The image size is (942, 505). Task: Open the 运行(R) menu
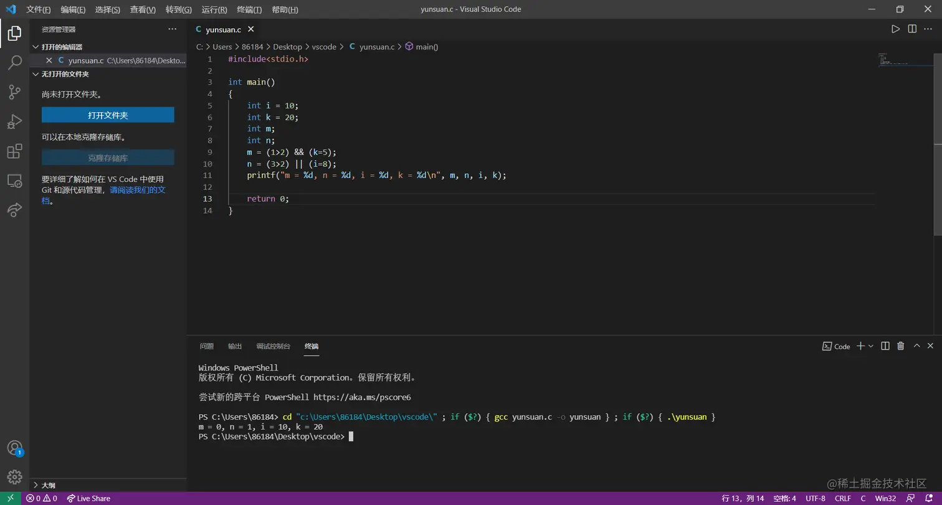(x=214, y=9)
